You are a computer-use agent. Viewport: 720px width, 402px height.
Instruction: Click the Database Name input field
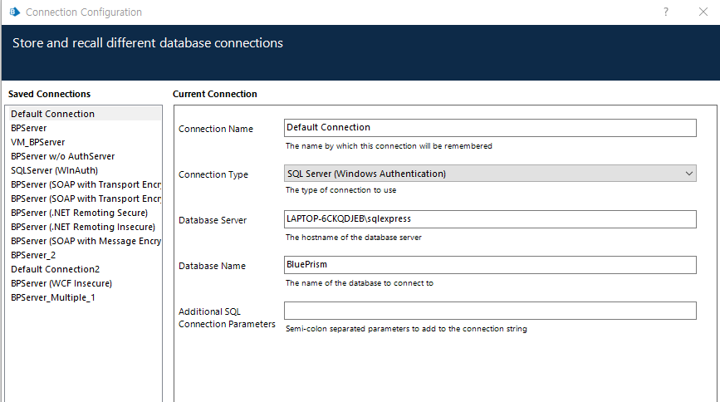(x=490, y=265)
